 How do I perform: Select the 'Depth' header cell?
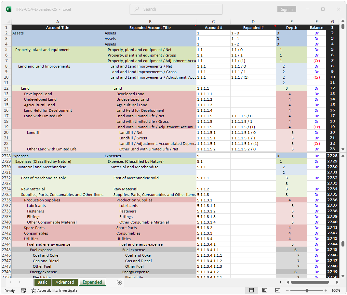(291, 28)
